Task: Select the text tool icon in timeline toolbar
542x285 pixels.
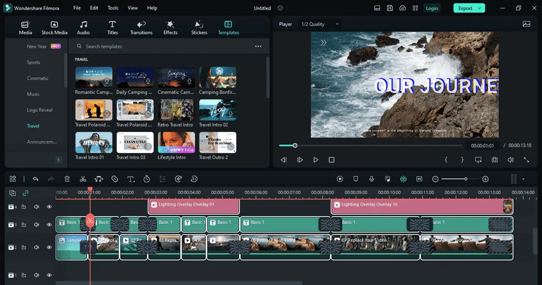Action: point(131,179)
